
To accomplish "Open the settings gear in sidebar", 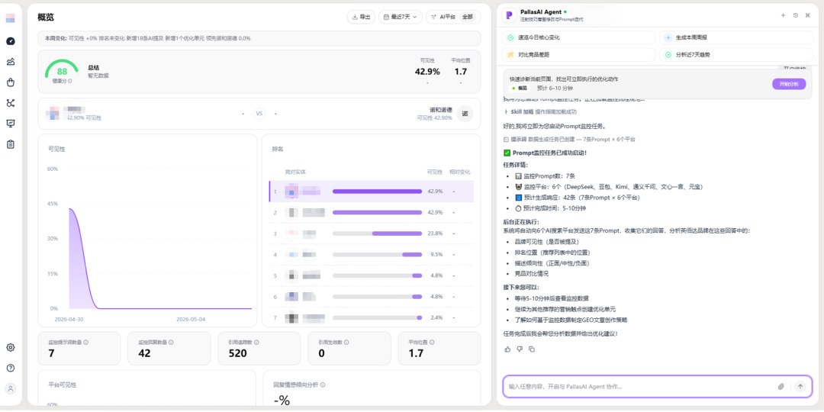I will point(11,347).
